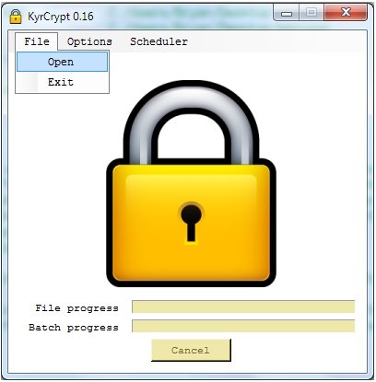Click the small padlock icon in title bar
Screen dimensions: 376x382
click(16, 17)
